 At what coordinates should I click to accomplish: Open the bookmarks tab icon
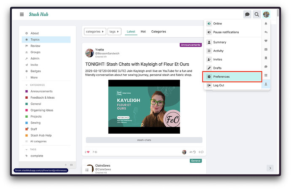(266, 58)
